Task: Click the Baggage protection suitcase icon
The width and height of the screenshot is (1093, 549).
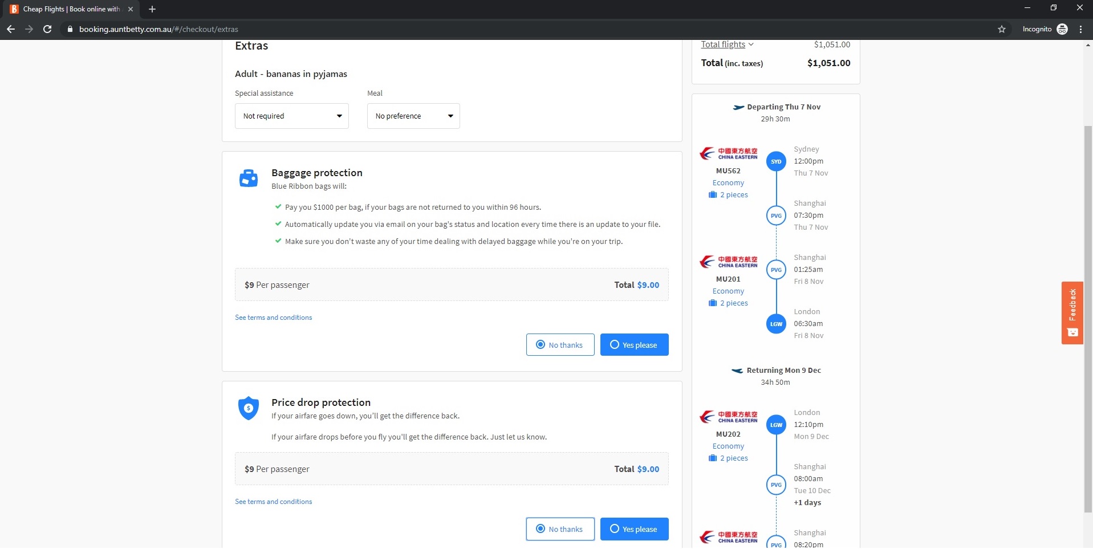Action: 249,178
